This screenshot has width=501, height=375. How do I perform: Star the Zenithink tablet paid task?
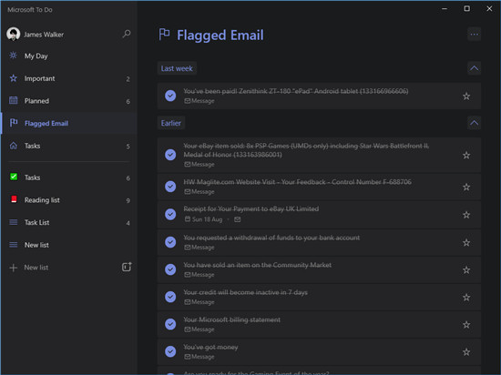pos(466,96)
